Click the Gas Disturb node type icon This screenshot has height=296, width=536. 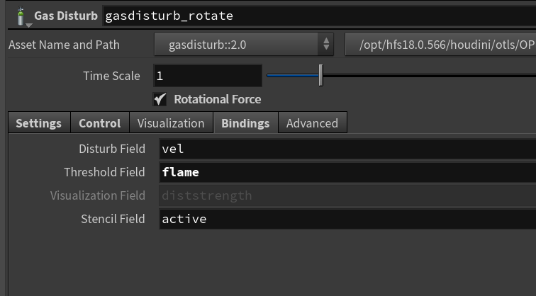pos(20,16)
